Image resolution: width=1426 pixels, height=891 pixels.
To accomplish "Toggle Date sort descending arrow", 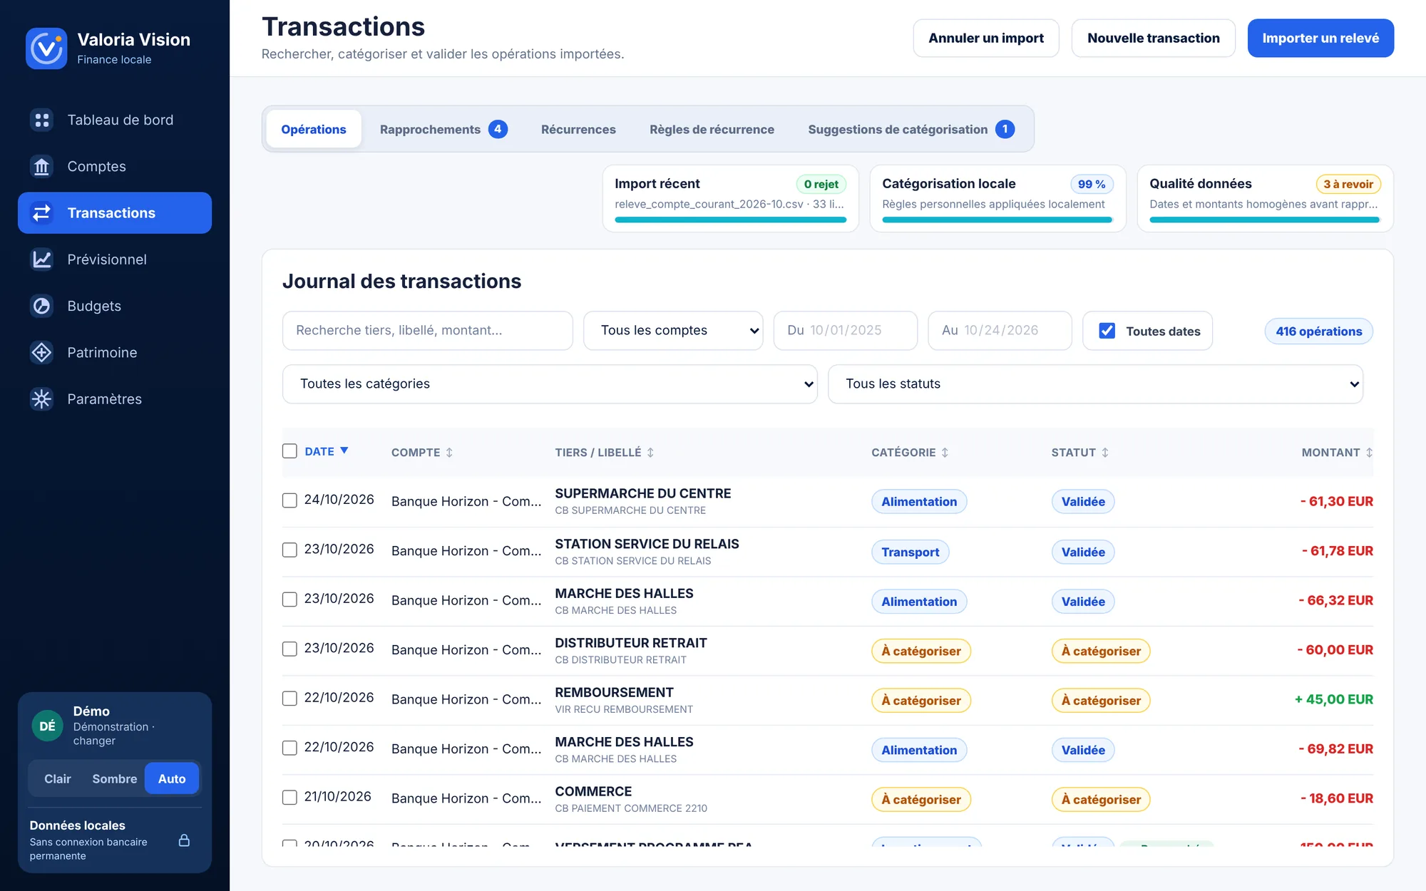I will (344, 450).
